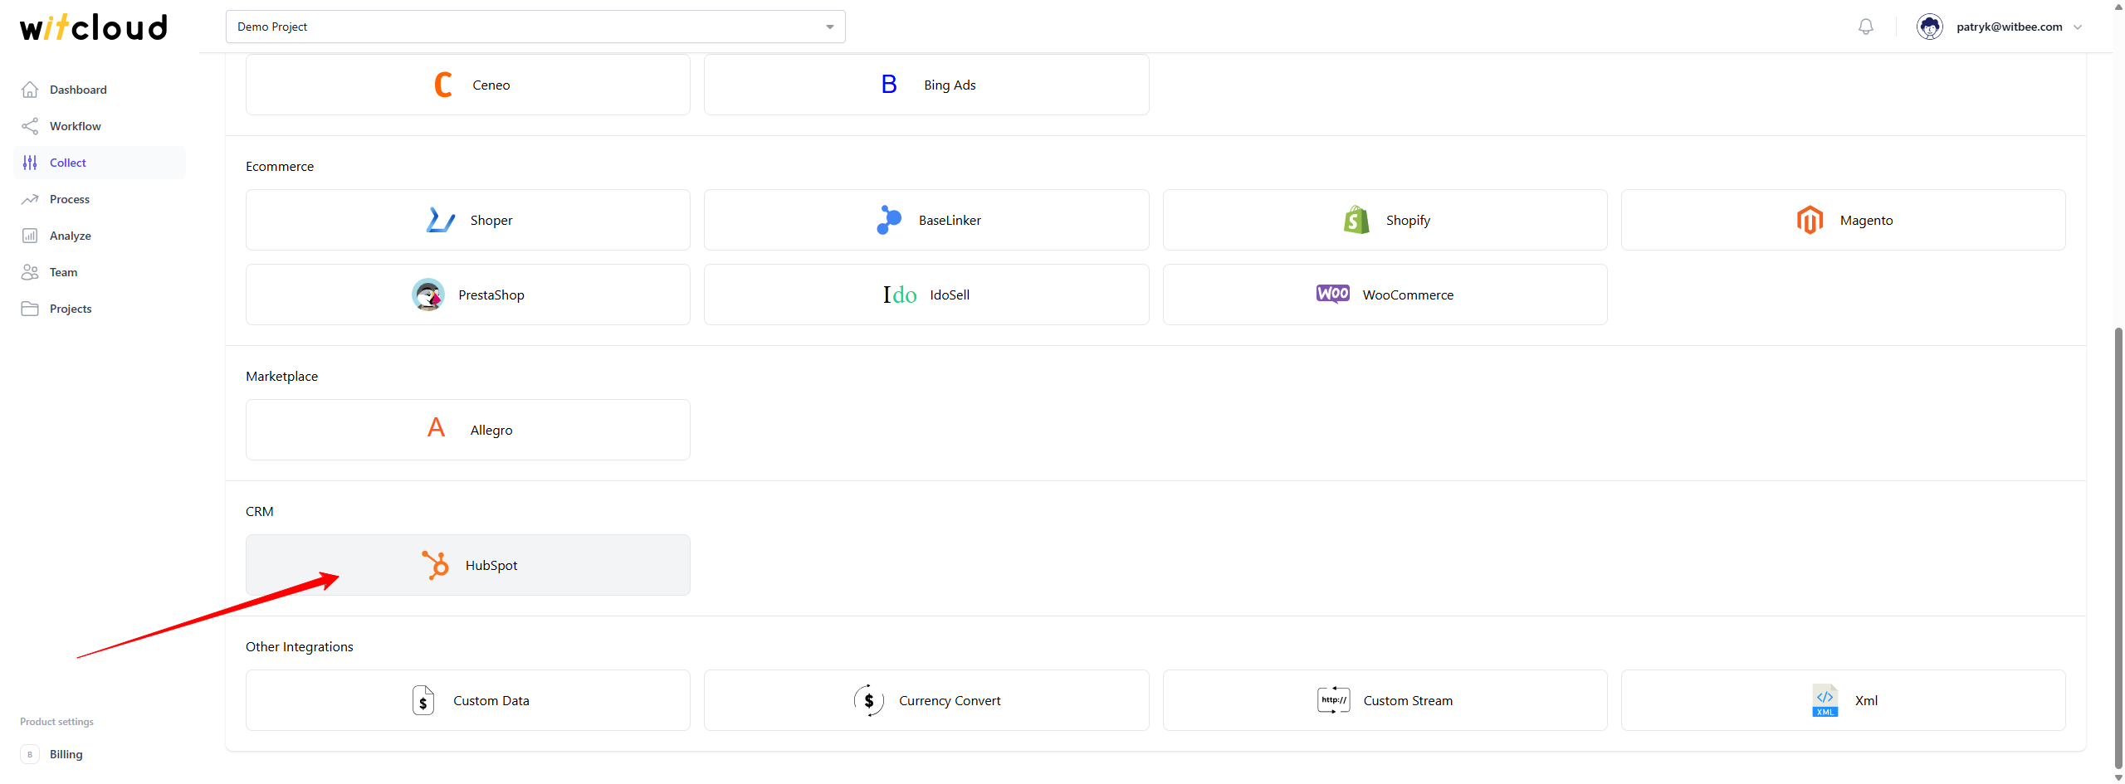The image size is (2125, 784).
Task: Select the Custom Data card
Action: click(x=468, y=700)
